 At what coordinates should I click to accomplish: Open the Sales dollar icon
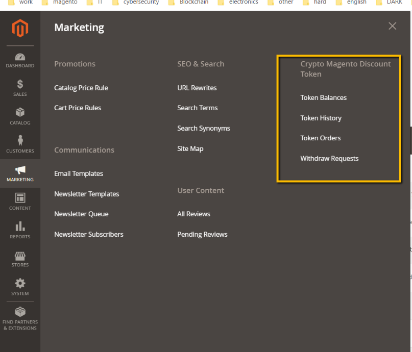[x=20, y=85]
